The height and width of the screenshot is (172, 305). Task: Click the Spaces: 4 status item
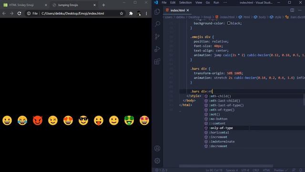point(232,170)
